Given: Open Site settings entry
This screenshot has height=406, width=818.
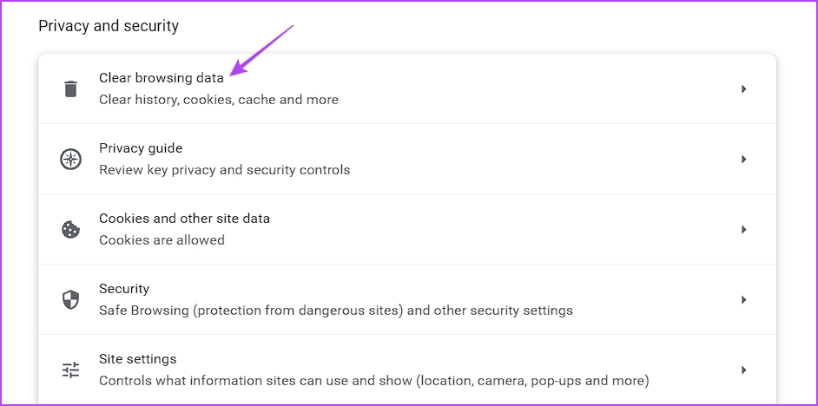Looking at the screenshot, I should pyautogui.click(x=407, y=370).
